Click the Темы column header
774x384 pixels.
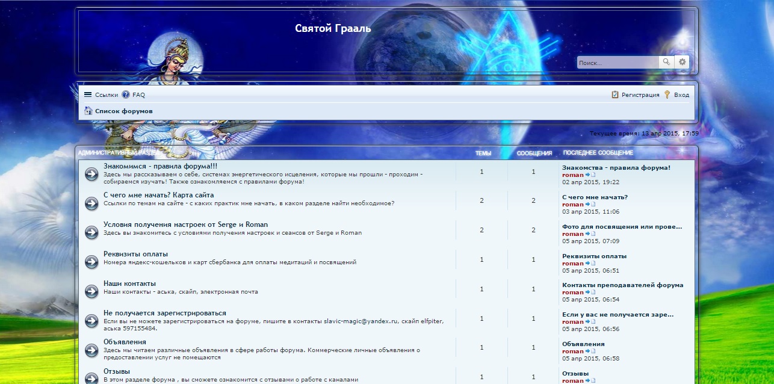click(483, 153)
